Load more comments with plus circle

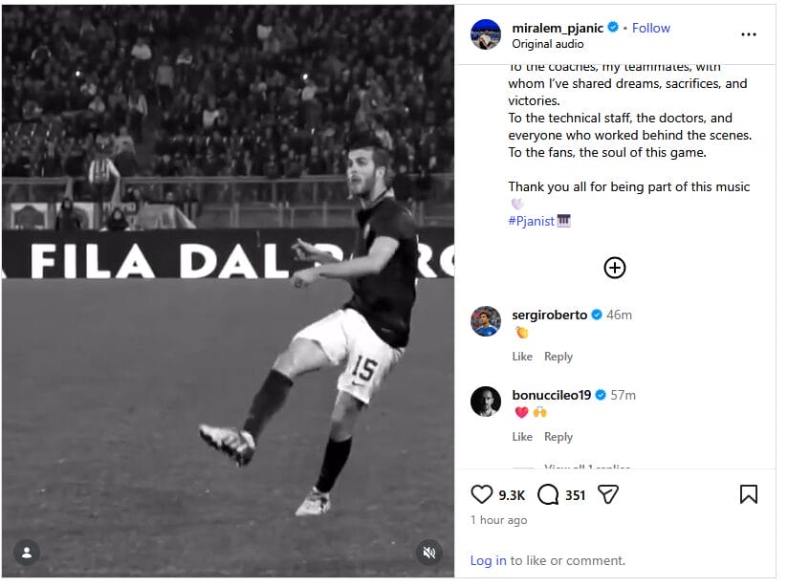(x=615, y=268)
